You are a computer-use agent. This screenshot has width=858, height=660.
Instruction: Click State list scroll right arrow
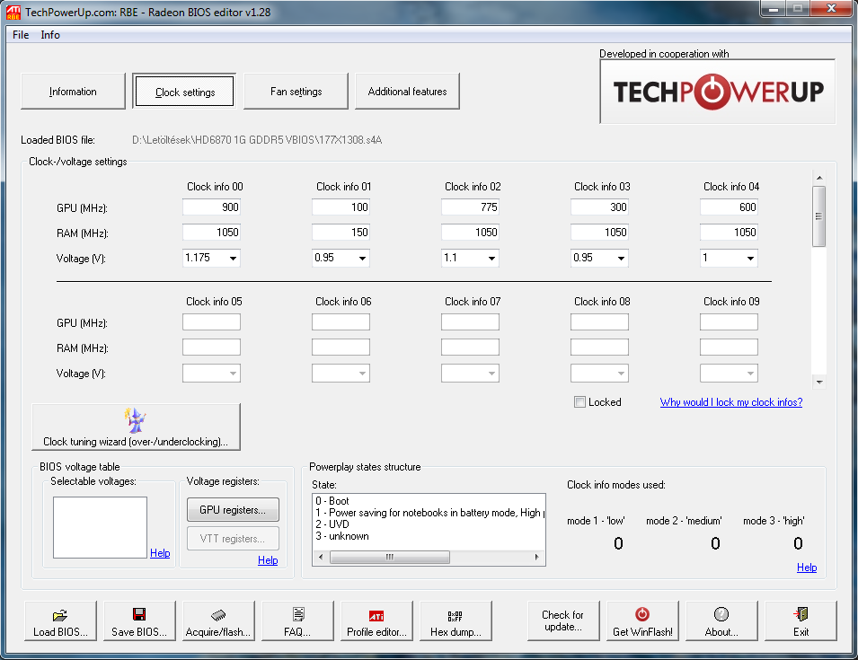536,558
